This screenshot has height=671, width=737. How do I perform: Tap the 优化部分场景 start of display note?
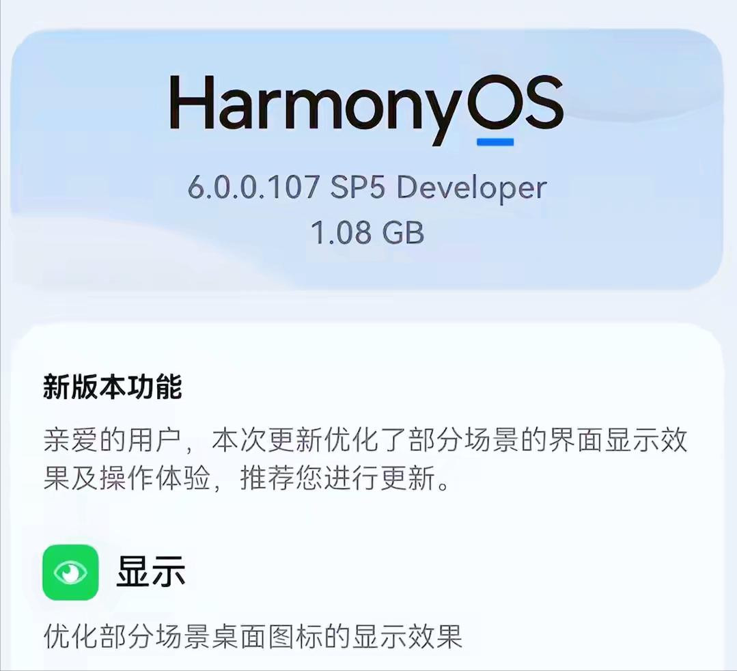click(x=126, y=637)
